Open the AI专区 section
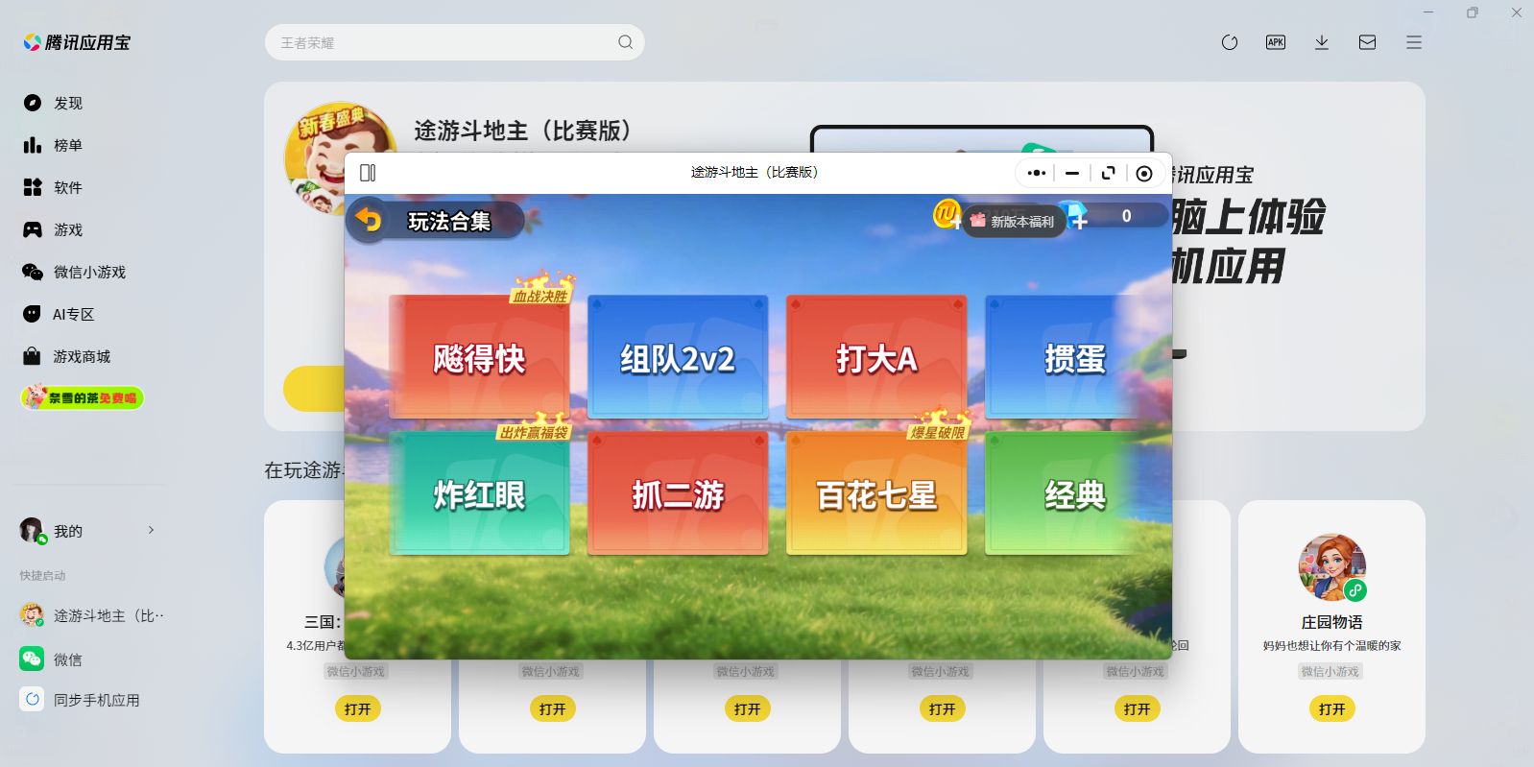 [x=60, y=314]
